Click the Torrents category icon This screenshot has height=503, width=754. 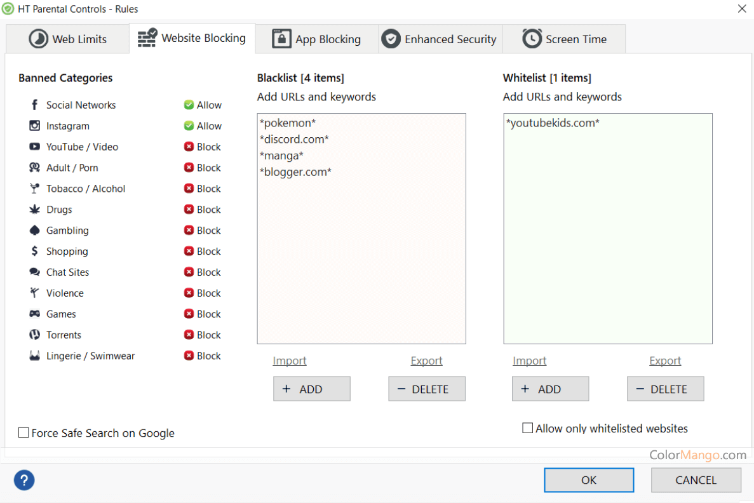(34, 335)
